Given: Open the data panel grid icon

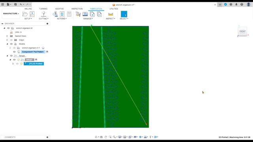Looking at the screenshot, I should point(3,4).
